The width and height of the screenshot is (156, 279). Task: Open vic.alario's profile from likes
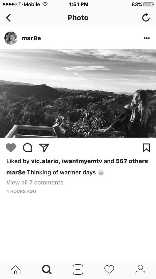pyautogui.click(x=45, y=161)
